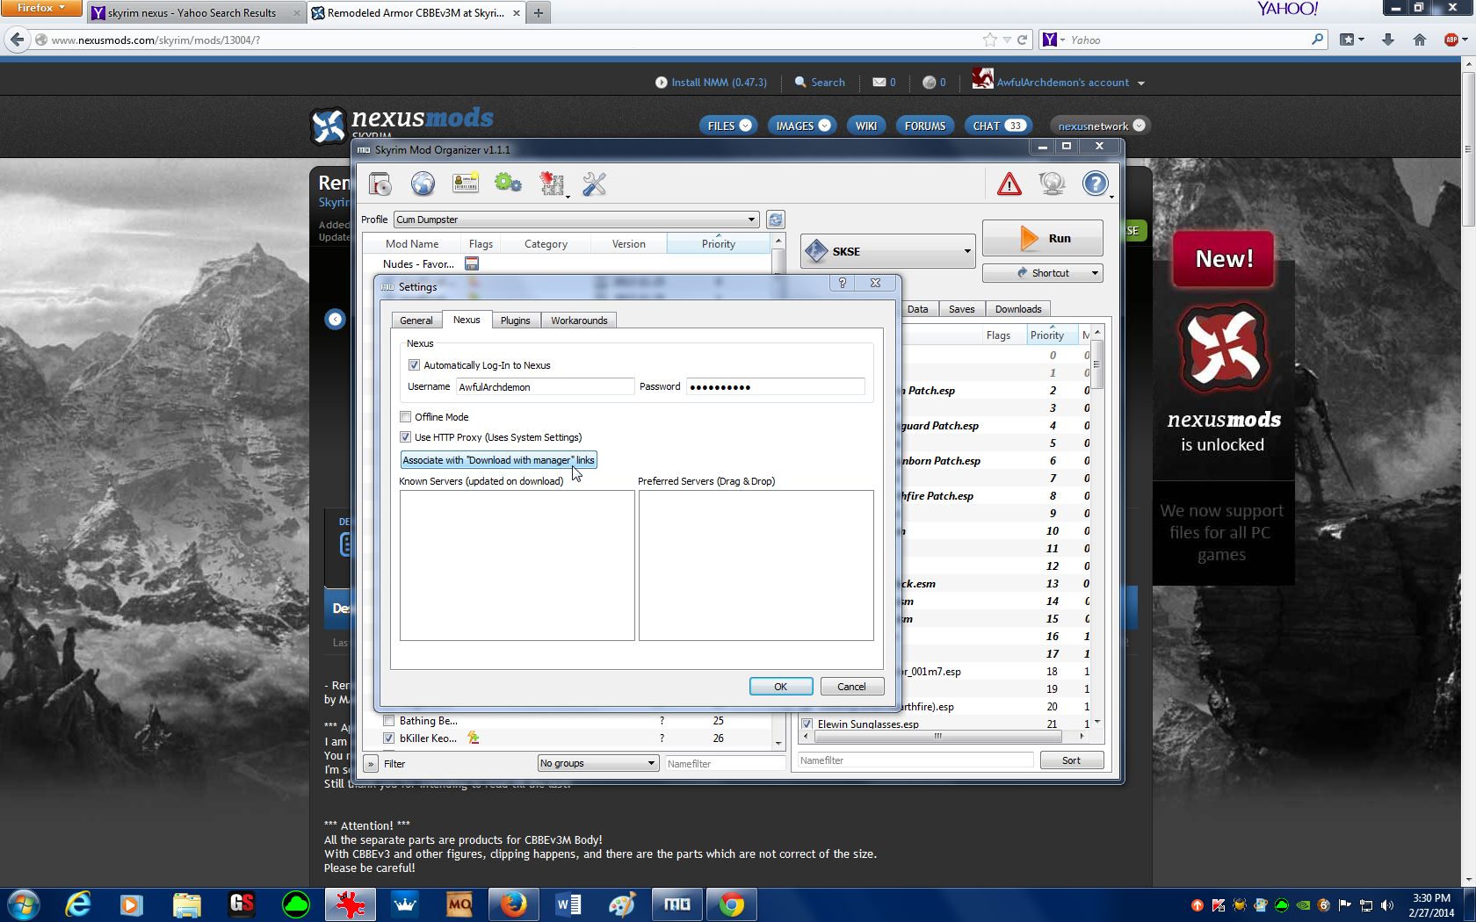Click the refresh icon next to the Profile dropdown

pyautogui.click(x=775, y=220)
